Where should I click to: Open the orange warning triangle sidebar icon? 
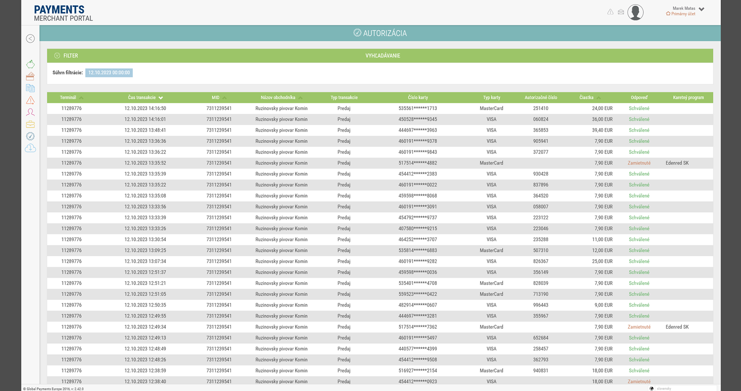tap(31, 100)
